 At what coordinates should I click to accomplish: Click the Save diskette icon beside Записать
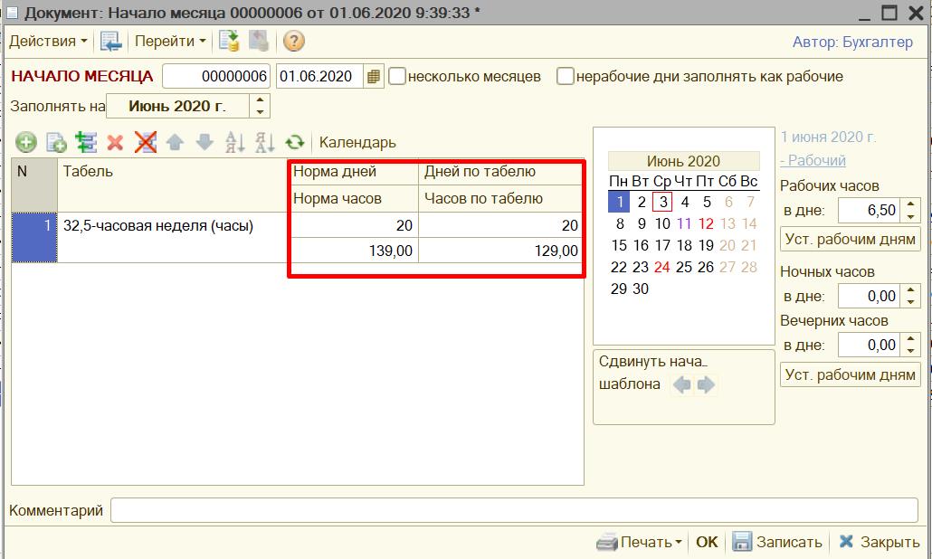point(742,542)
